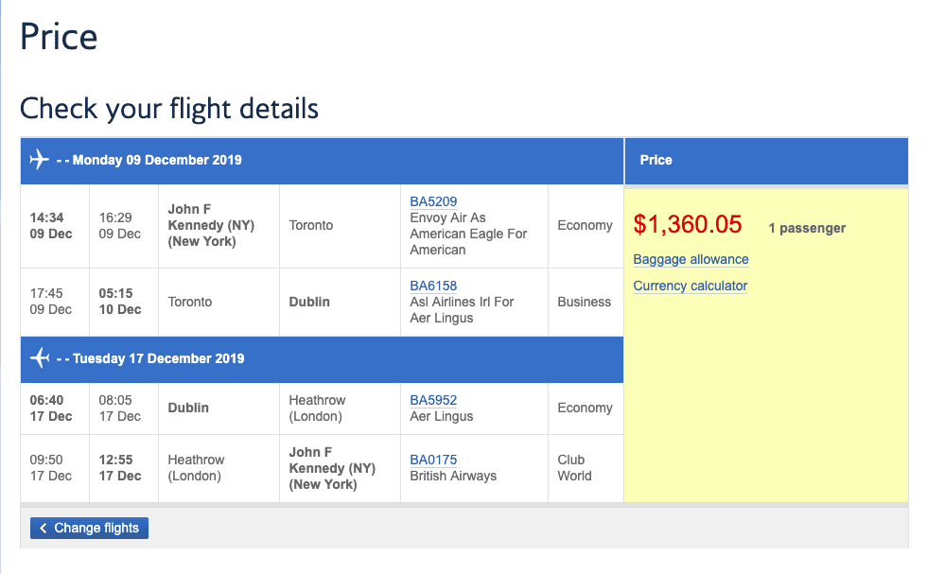
Task: Click the airplane icon beside Monday 09 December
Action: click(40, 160)
